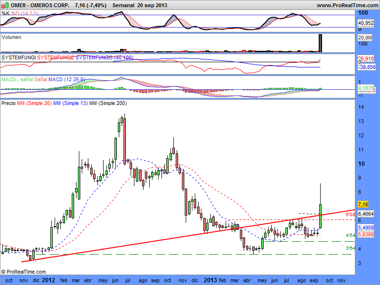Open the www.ProRealTime.com link

click(x=348, y=5)
